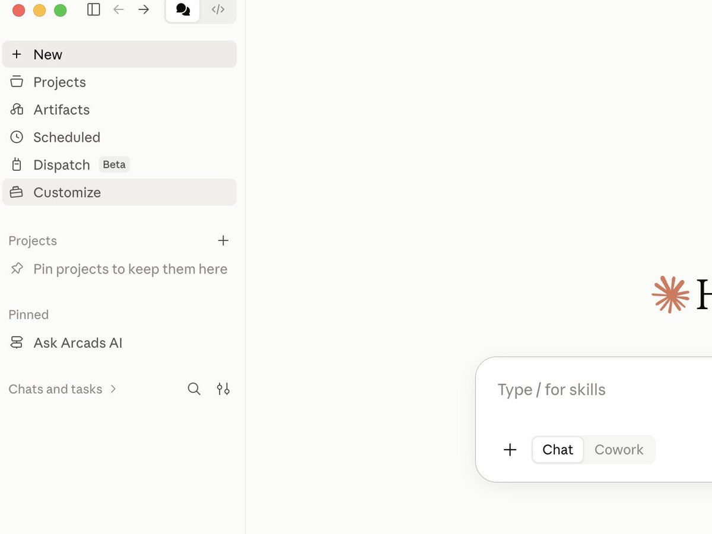Click the Projects section heading
712x534 pixels.
click(33, 241)
